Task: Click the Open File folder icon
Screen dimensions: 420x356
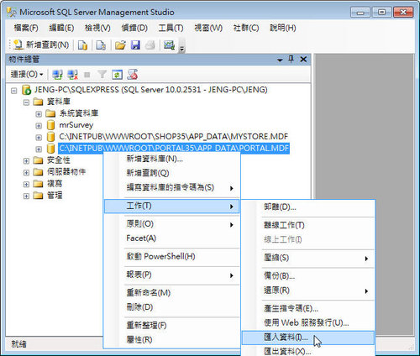Action: [x=120, y=45]
